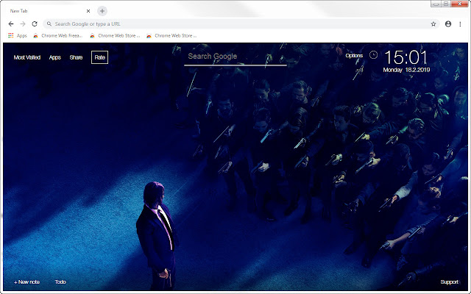The height and width of the screenshot is (294, 471).
Task: Close the New Tab tab
Action: 88,11
